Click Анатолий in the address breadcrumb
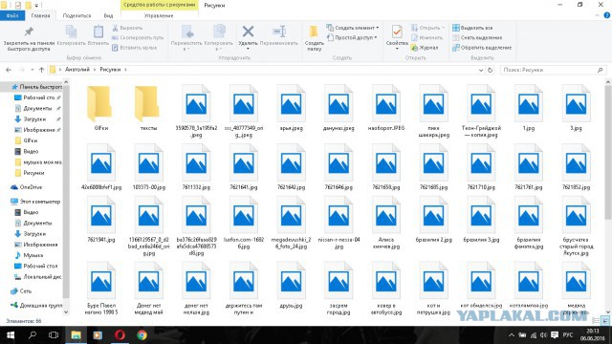 point(77,70)
